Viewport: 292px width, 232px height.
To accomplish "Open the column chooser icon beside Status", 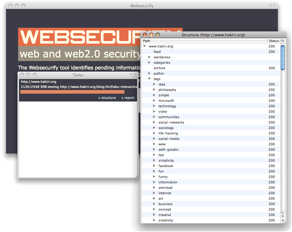I will click(283, 41).
